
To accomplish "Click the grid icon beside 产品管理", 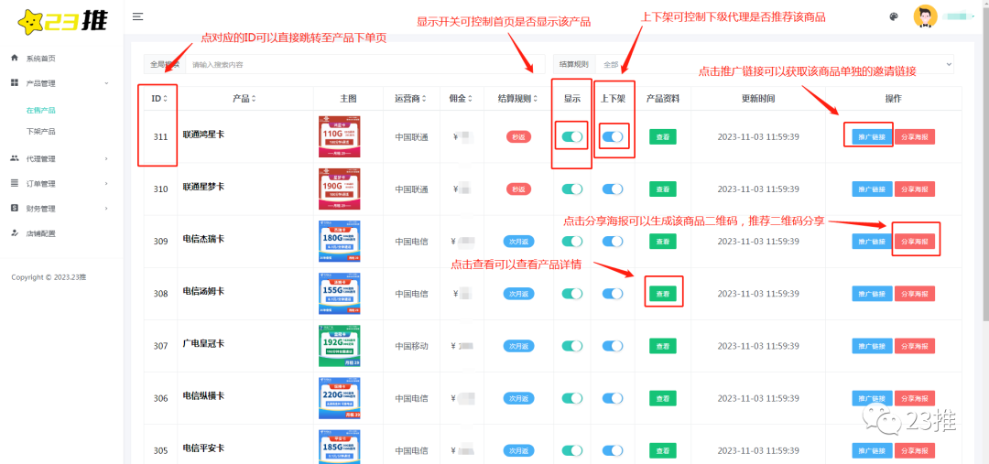I will click(15, 82).
